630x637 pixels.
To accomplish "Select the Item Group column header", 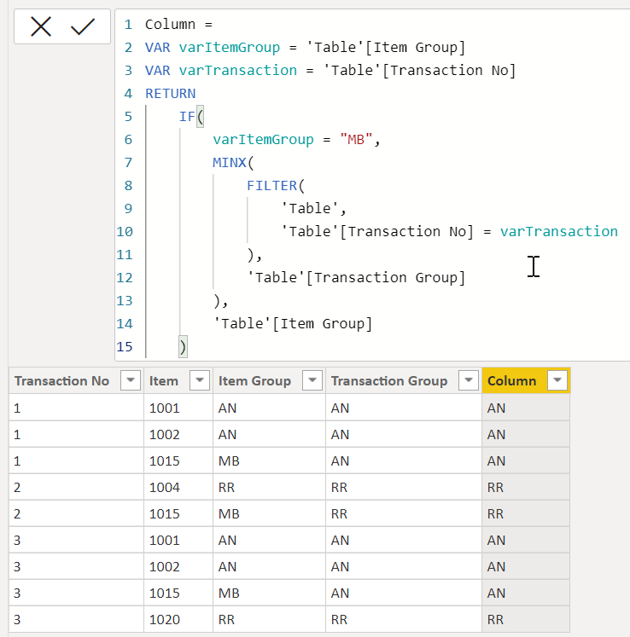I will (x=254, y=380).
